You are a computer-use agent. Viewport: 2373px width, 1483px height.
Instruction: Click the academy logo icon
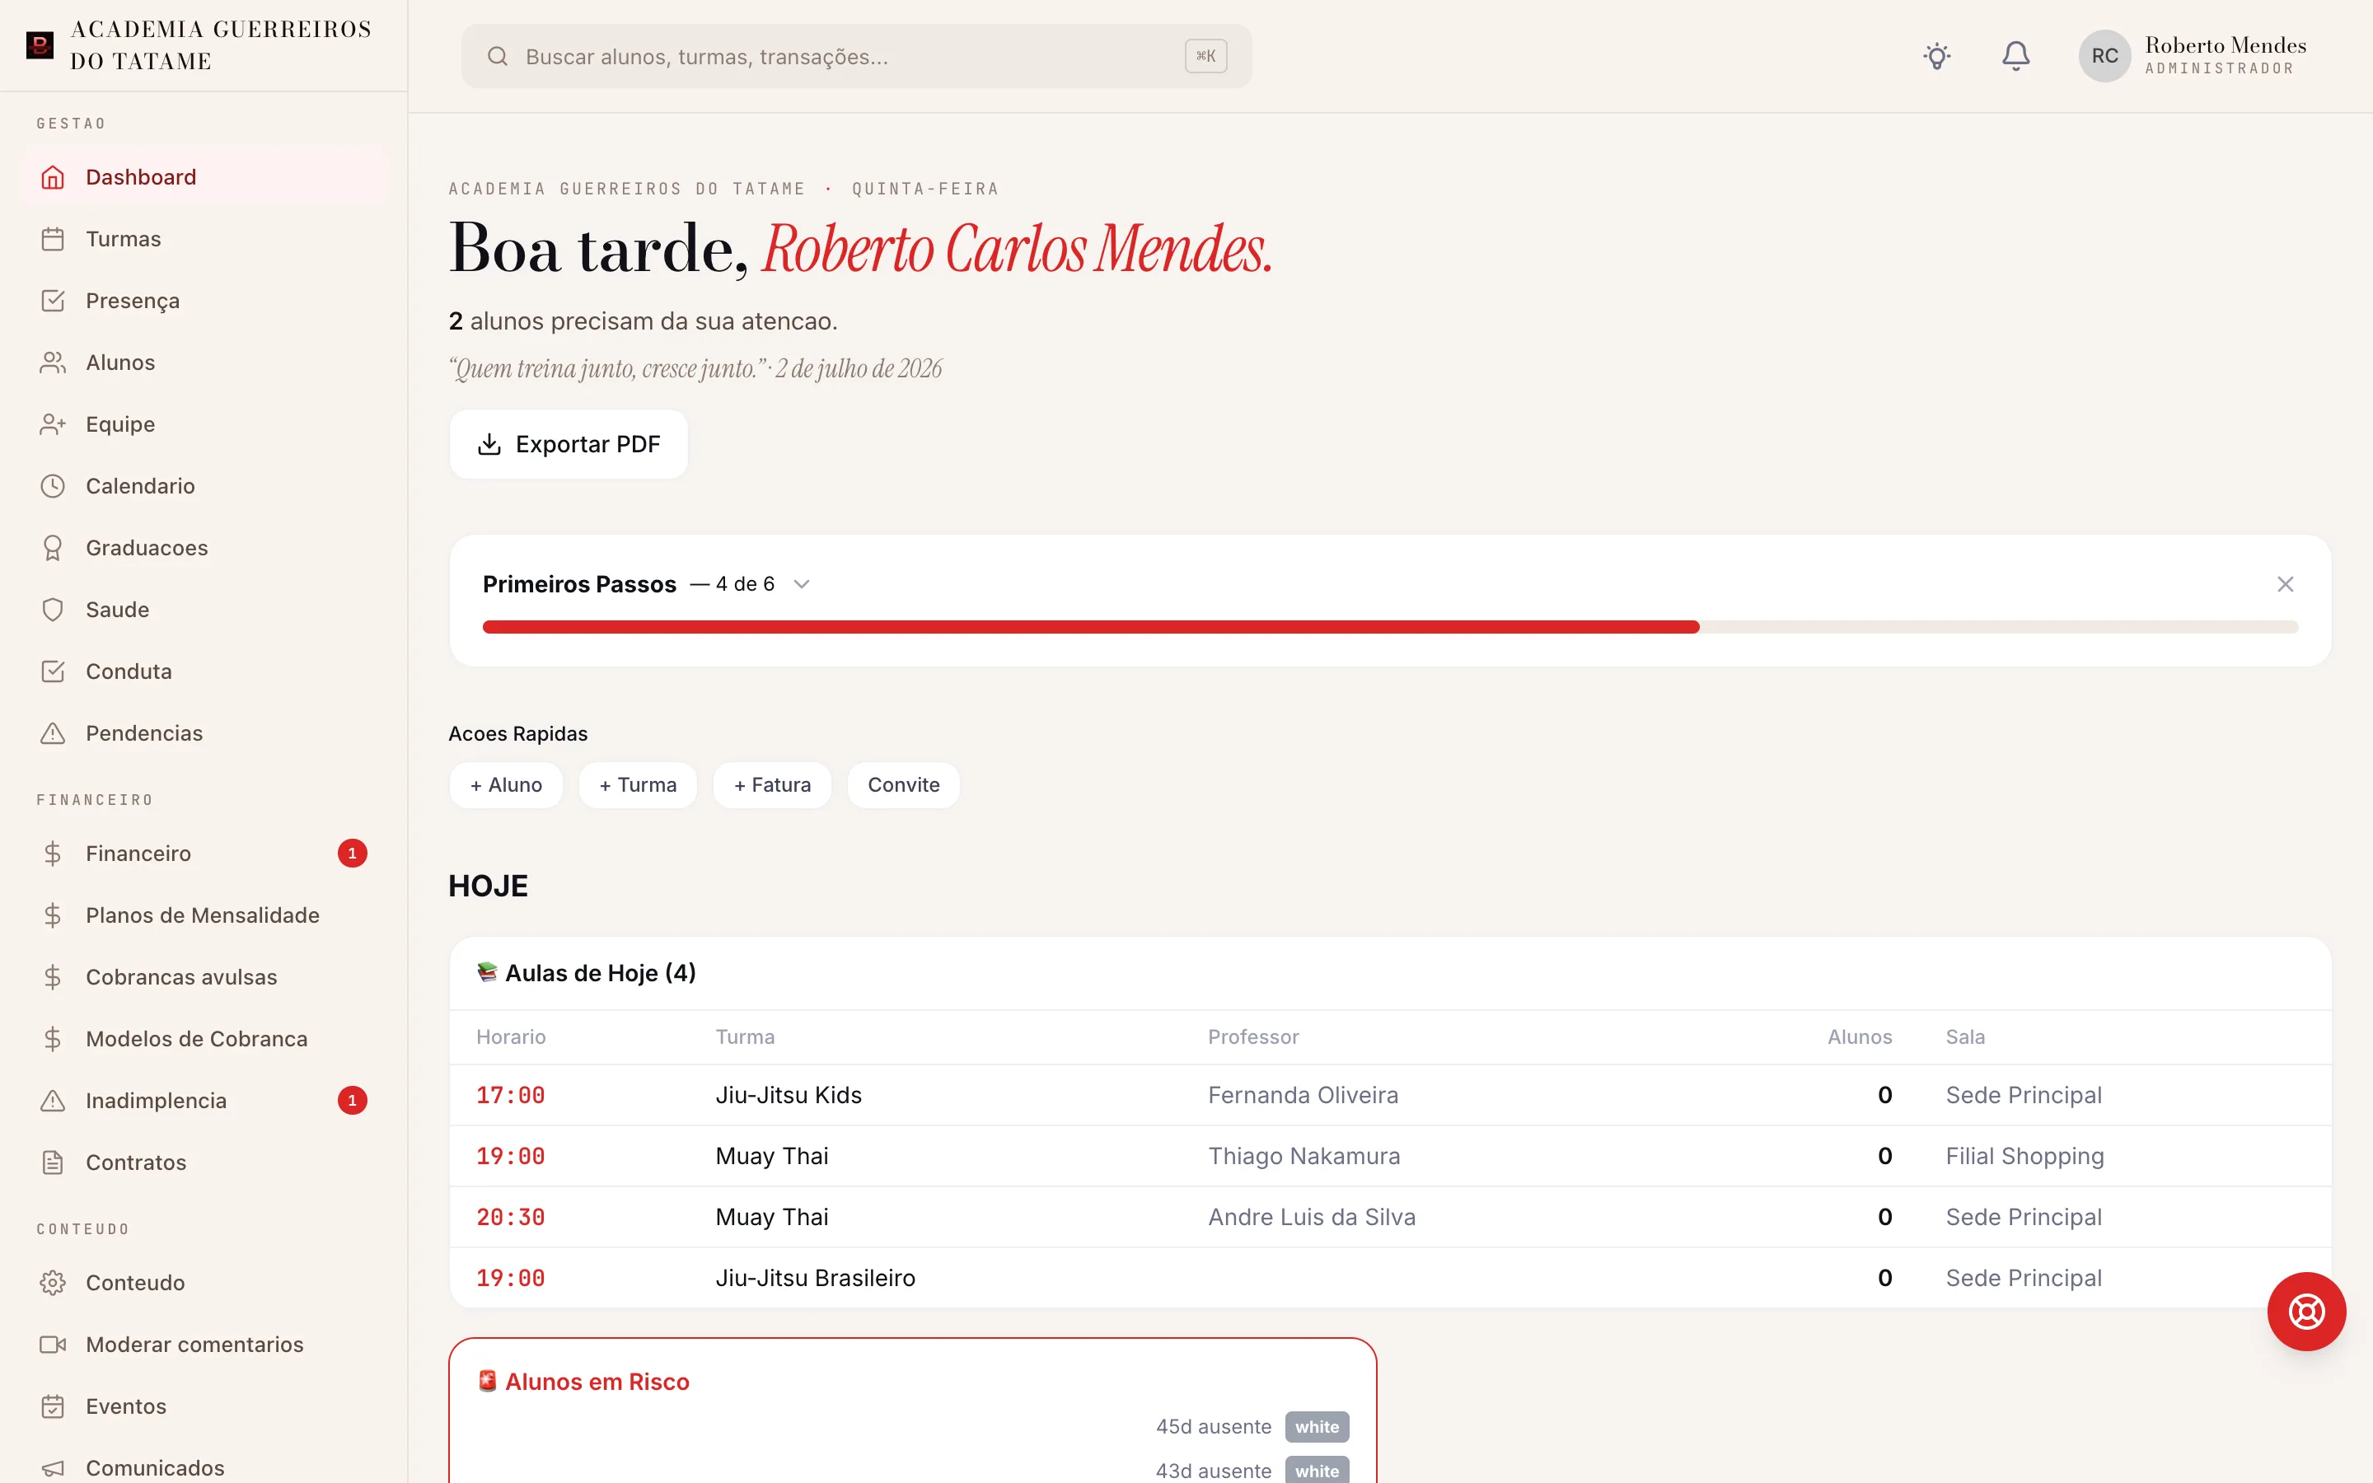pos(40,45)
